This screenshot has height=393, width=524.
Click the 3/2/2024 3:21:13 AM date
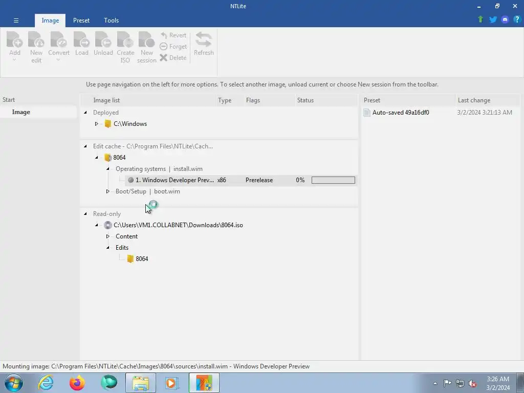[485, 112]
